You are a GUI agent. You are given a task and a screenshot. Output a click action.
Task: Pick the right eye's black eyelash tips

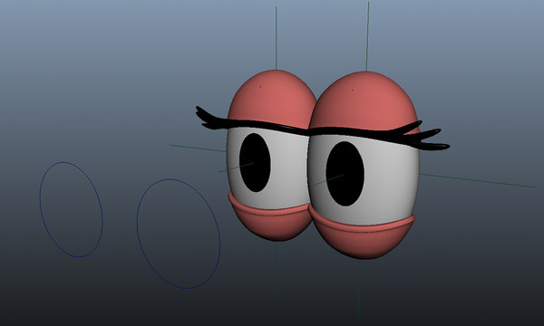[x=429, y=139]
